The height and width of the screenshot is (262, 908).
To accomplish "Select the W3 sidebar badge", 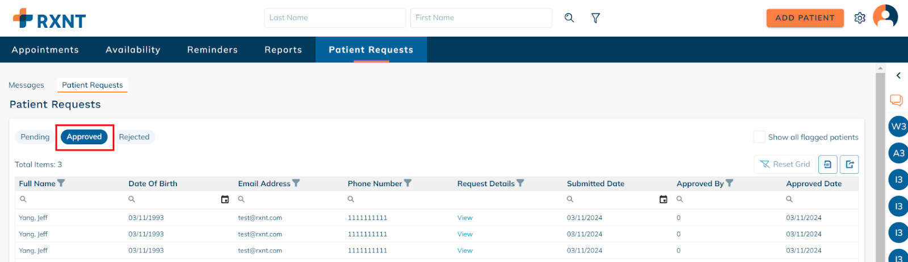I will 898,126.
